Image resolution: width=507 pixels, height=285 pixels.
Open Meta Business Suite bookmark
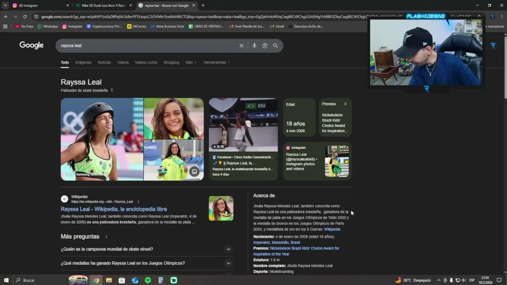point(167,27)
